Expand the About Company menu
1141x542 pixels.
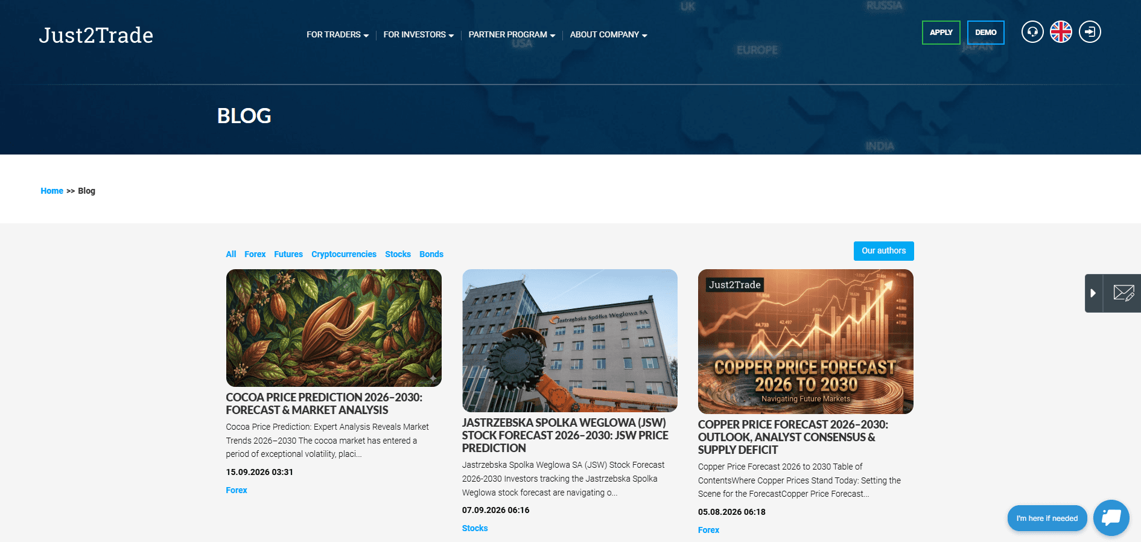[x=608, y=35]
